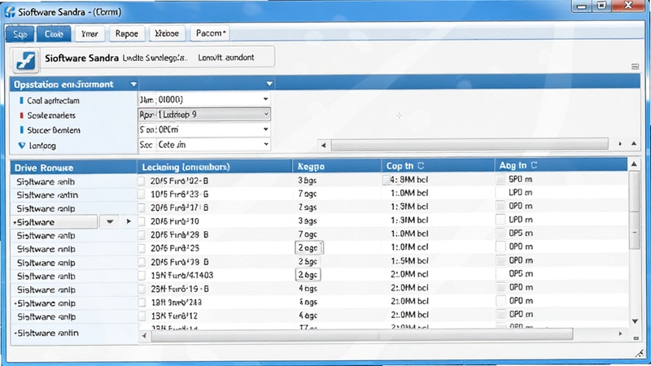Screen dimensions: 651x366
Task: Click the table scroll-up arrow
Action: [634, 164]
